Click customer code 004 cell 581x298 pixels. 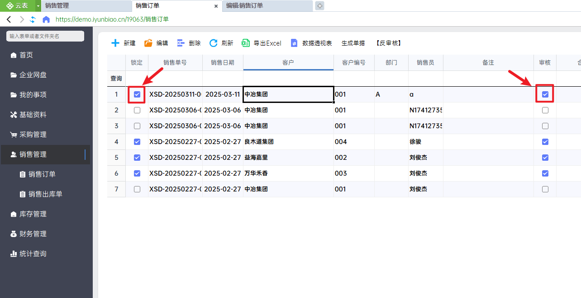tap(354, 142)
